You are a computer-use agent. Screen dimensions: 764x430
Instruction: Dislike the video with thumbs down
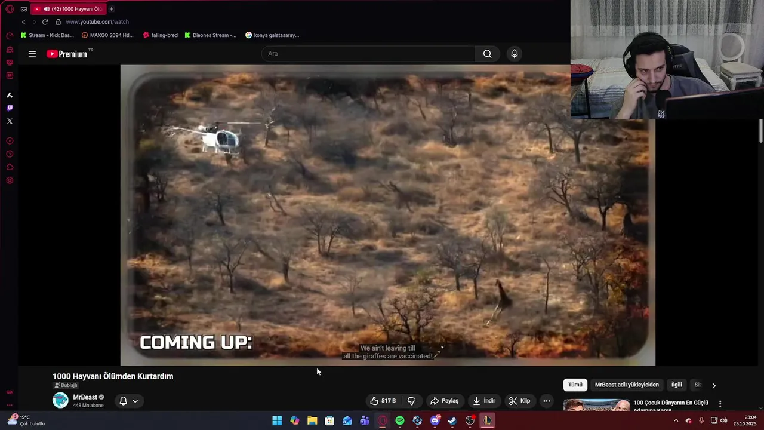tap(411, 401)
